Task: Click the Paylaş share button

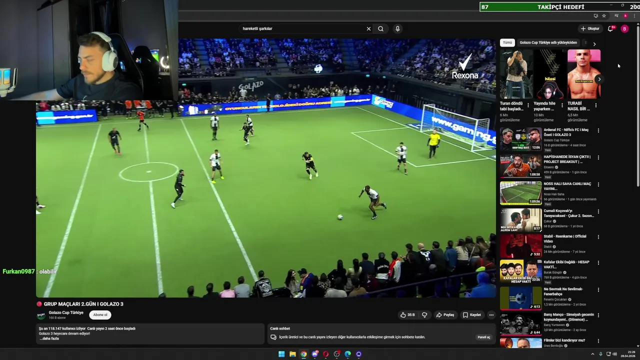Action: coord(445,315)
